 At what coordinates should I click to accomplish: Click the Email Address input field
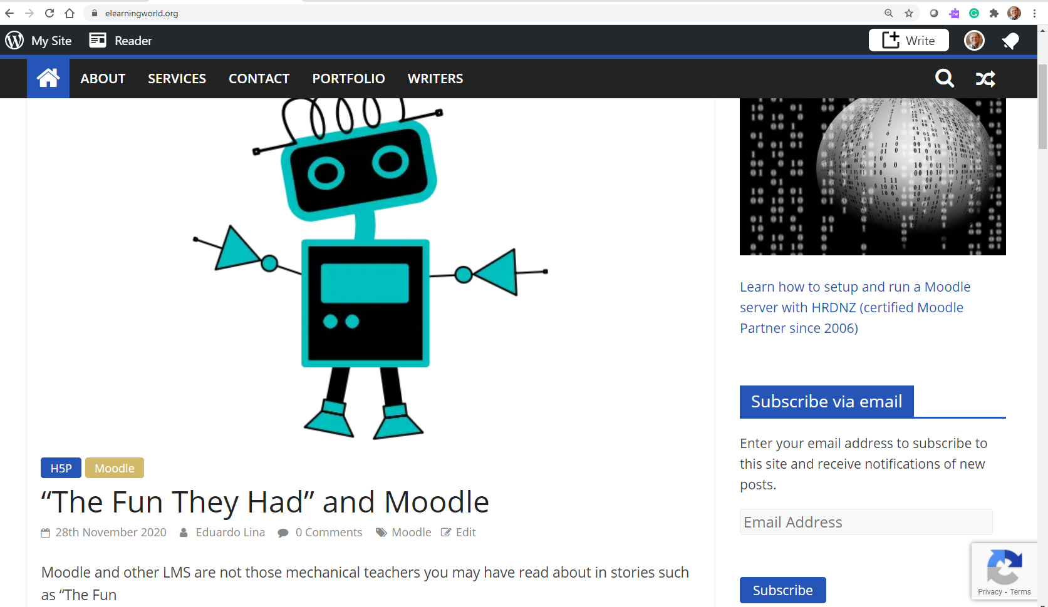click(866, 522)
